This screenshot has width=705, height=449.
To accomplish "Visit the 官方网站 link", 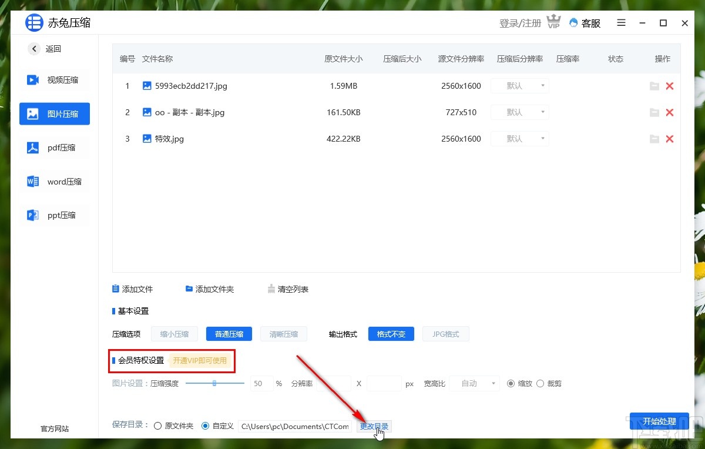I will pyautogui.click(x=55, y=429).
